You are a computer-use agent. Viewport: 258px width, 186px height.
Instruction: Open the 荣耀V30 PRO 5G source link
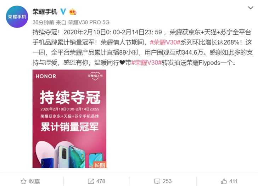tap(89, 22)
